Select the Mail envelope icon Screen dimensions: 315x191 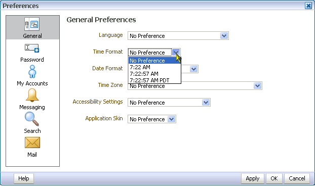(x=32, y=142)
